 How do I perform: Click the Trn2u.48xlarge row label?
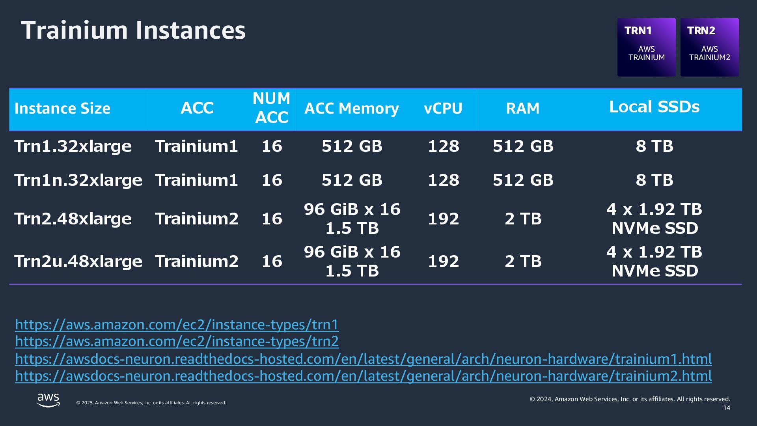[x=78, y=262]
